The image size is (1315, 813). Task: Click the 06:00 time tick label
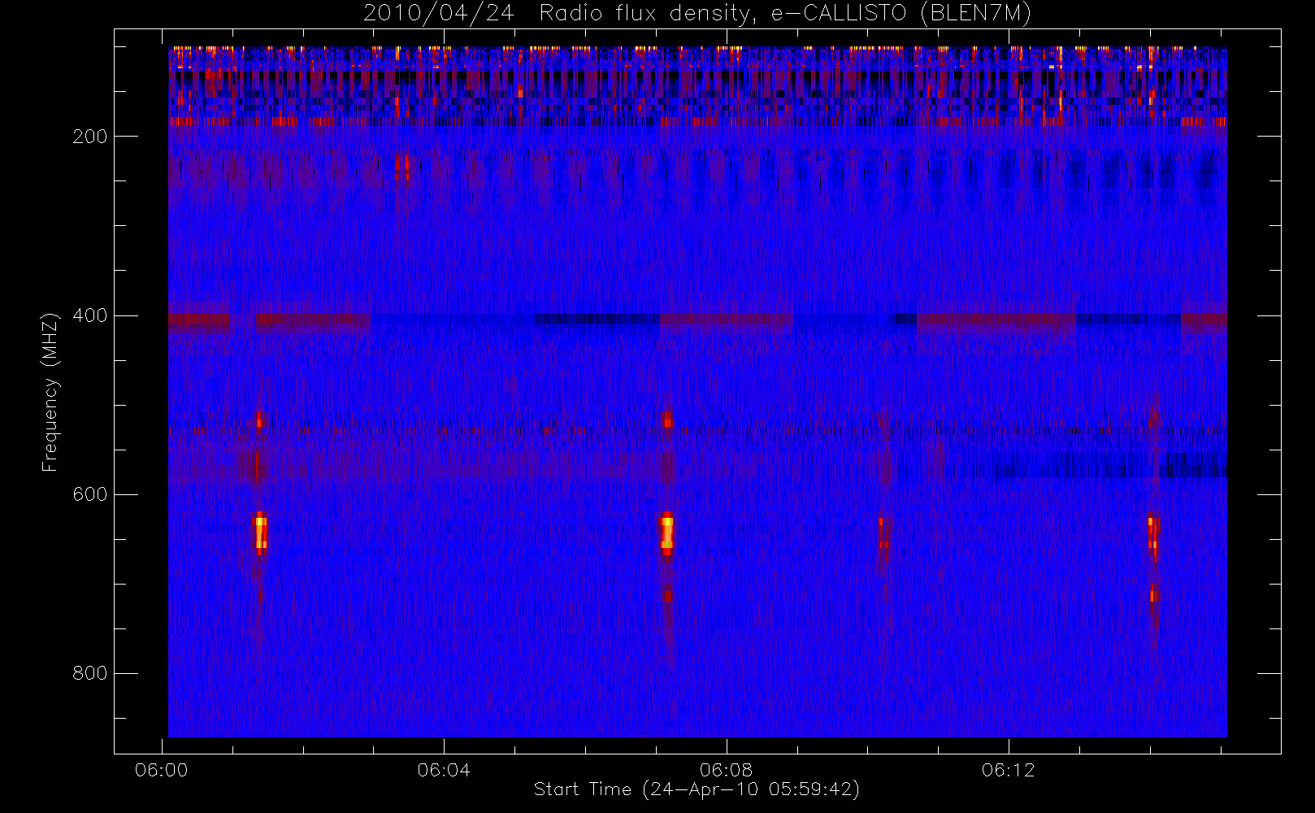(161, 770)
